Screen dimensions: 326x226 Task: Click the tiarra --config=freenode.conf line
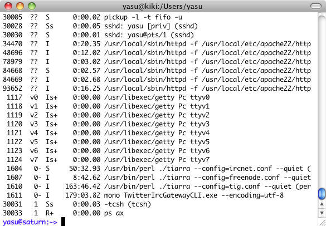point(157,177)
